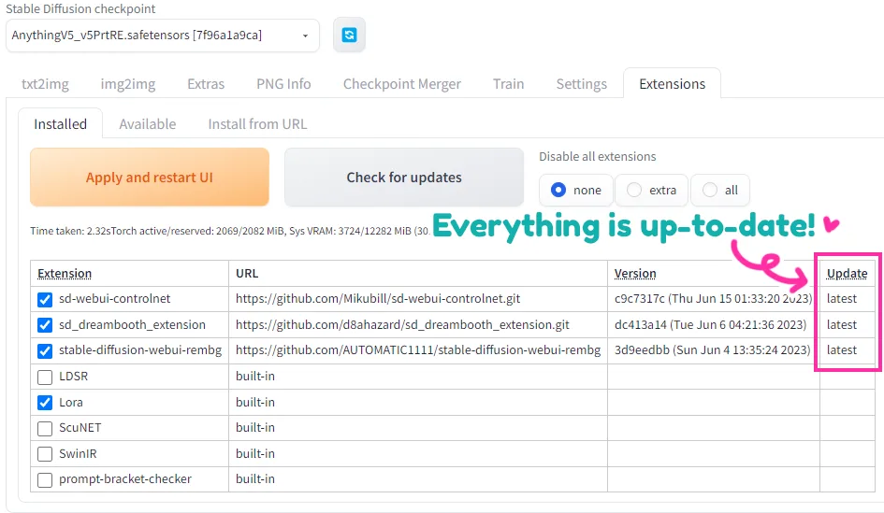Switch to the img2img tab
Screen dimensions: 884x513
click(128, 84)
